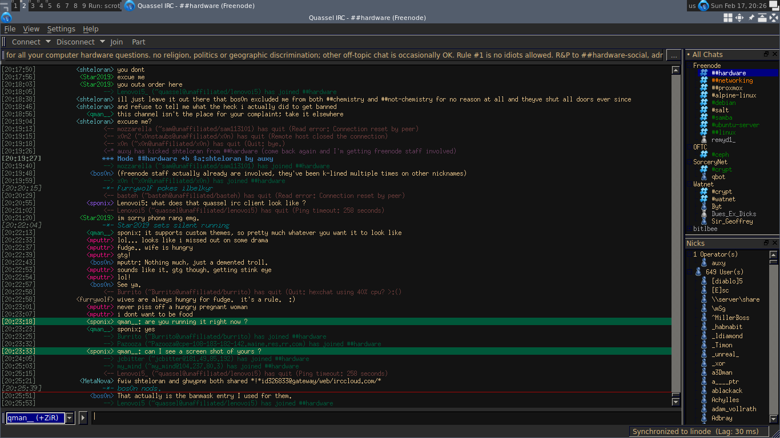Collapse the Freenode network tree

coord(689,66)
